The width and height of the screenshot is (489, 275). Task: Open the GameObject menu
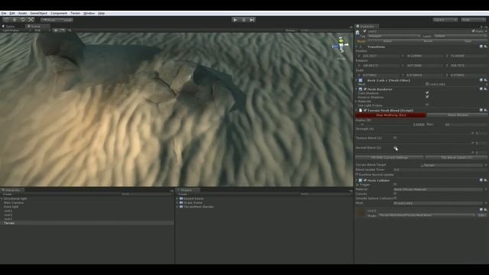tap(39, 14)
